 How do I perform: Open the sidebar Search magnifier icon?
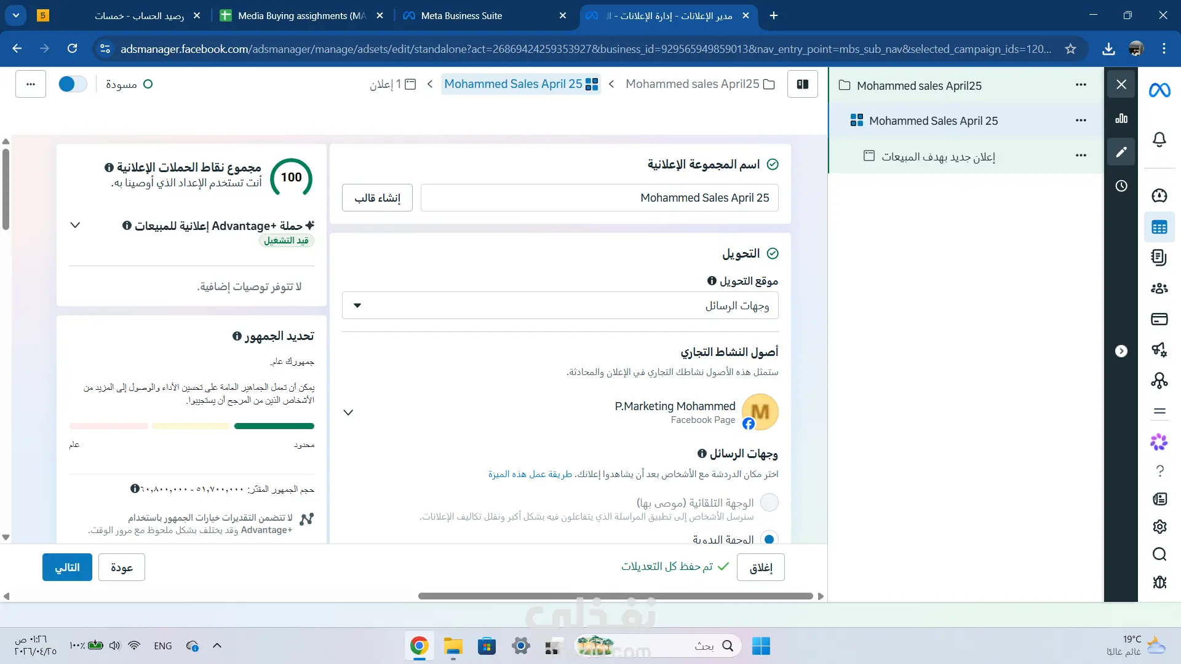pyautogui.click(x=1159, y=554)
